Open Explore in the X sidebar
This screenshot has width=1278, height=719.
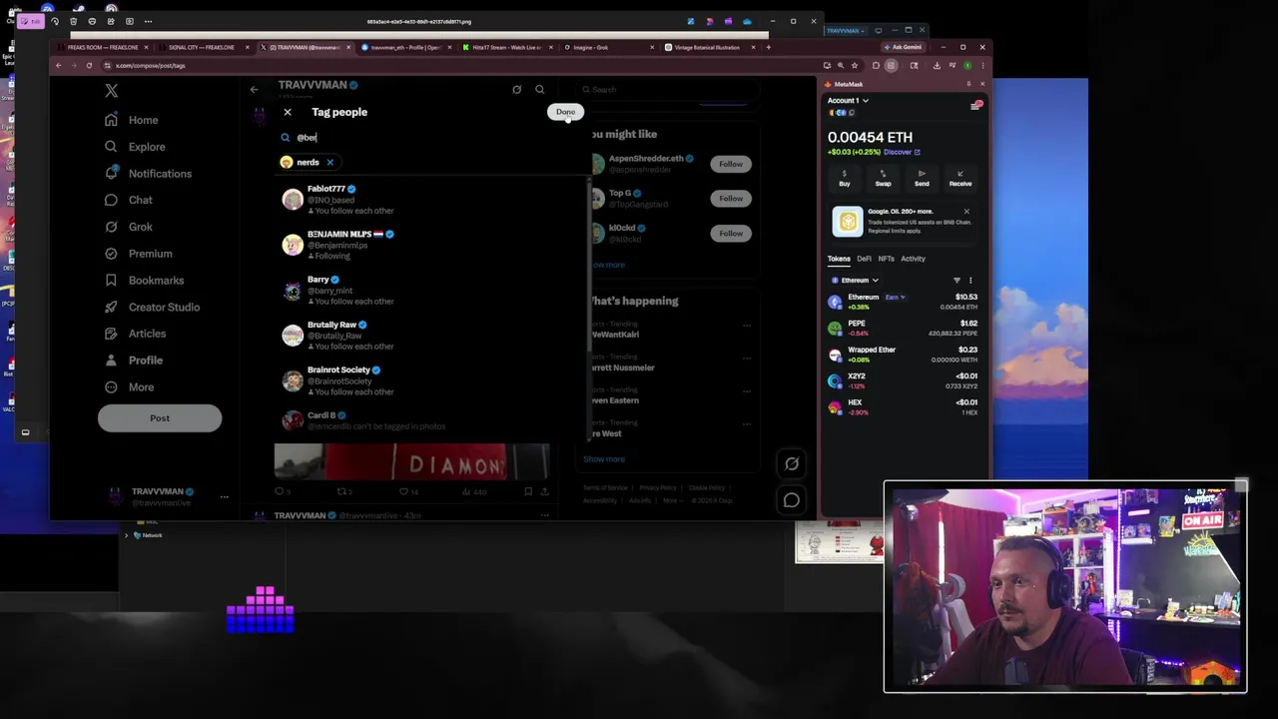click(135, 147)
